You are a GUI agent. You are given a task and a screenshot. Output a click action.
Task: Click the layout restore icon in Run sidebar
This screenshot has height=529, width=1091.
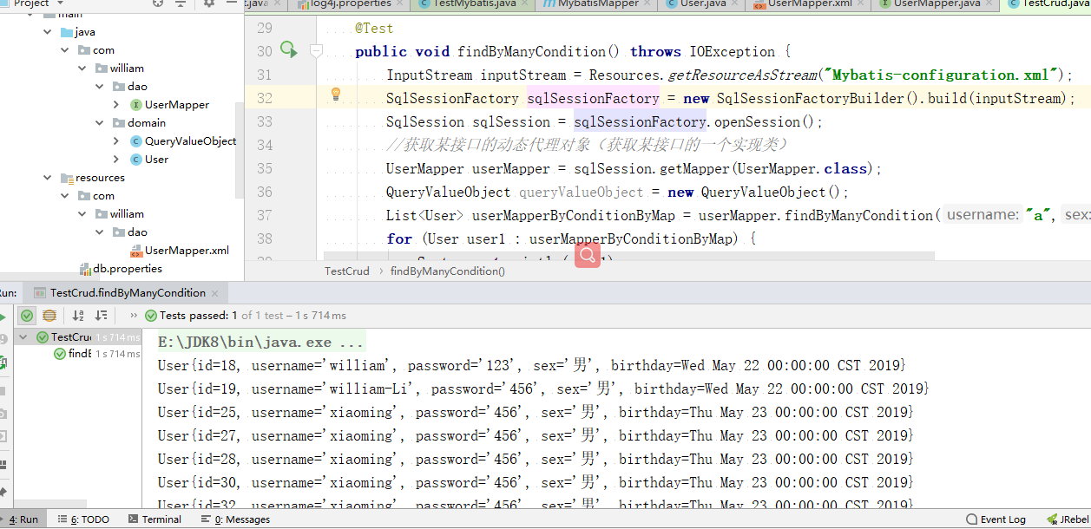point(3,465)
